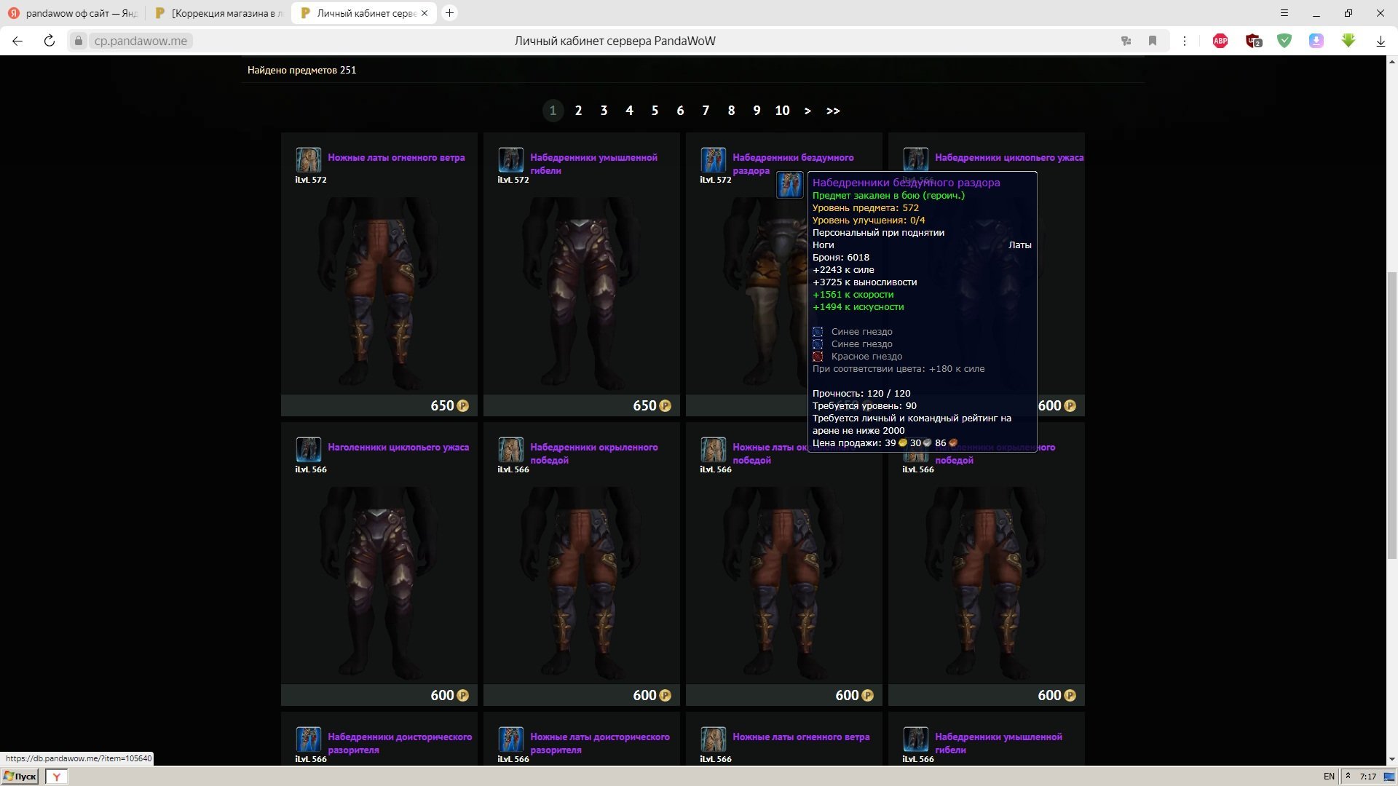This screenshot has width=1398, height=786.
Task: Click icon of Ножные латы огненного ветра ilvl 566
Action: pyautogui.click(x=714, y=739)
